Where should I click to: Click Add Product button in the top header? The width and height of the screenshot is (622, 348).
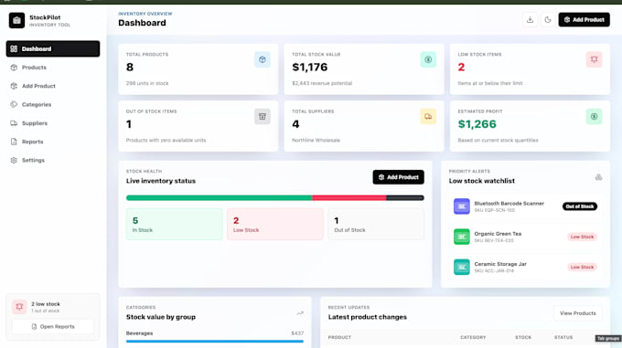click(x=584, y=19)
